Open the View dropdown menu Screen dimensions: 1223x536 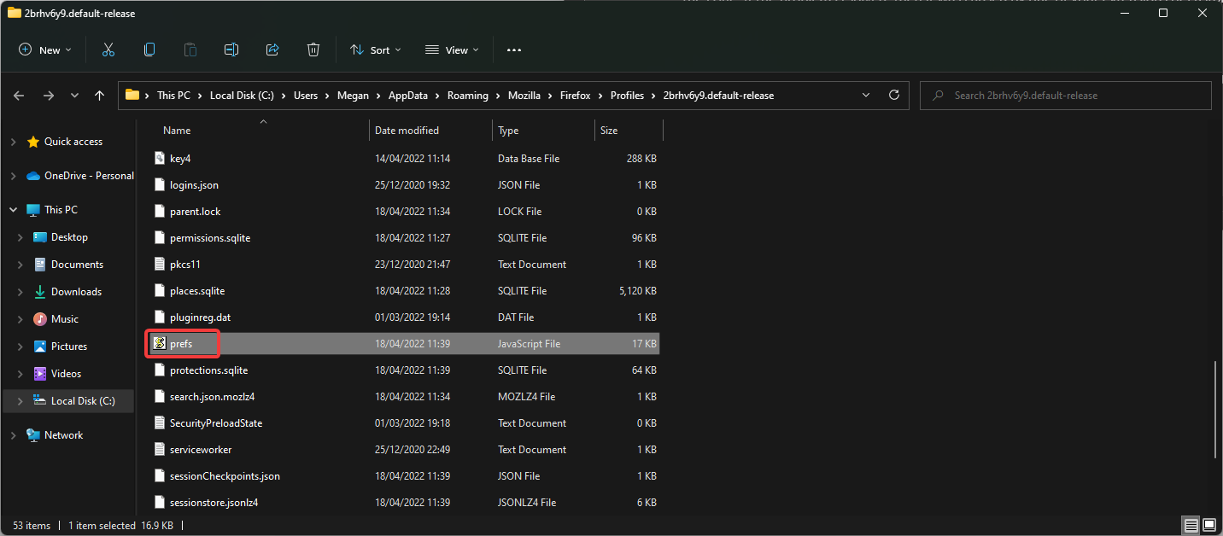coord(453,50)
